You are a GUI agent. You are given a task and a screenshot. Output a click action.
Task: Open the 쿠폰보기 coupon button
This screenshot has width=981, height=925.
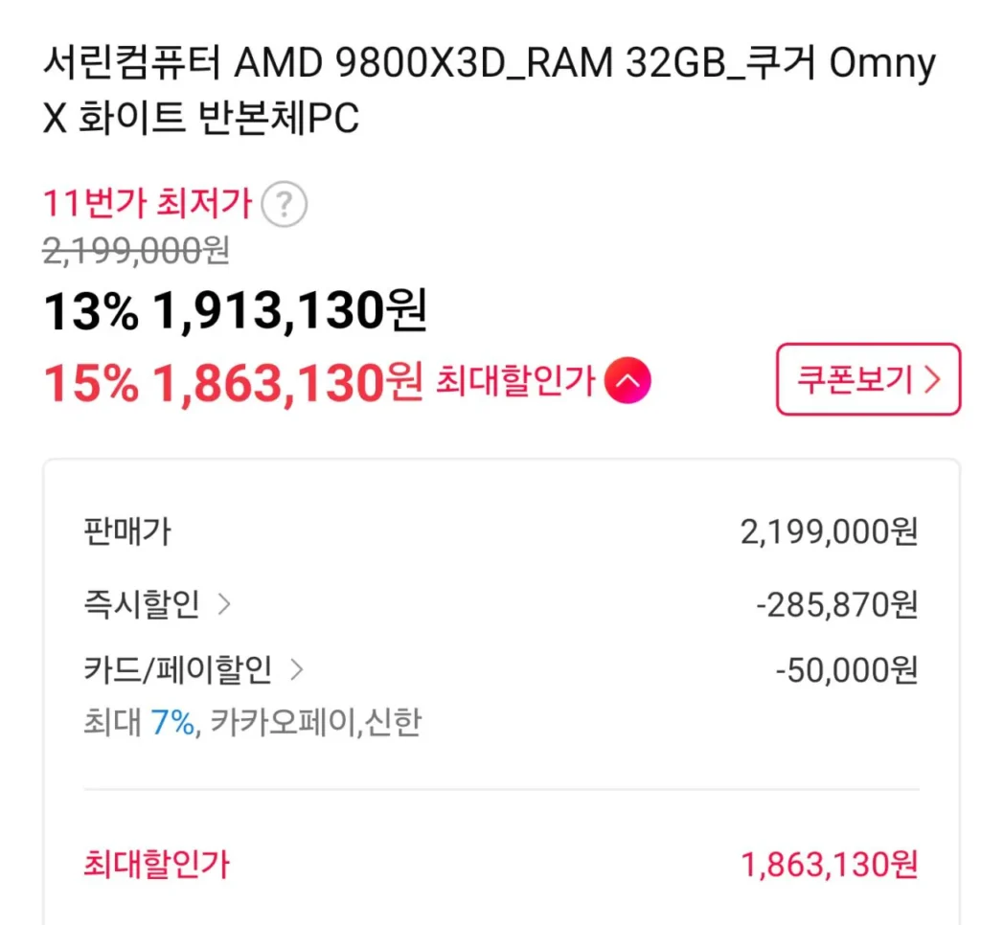point(868,380)
